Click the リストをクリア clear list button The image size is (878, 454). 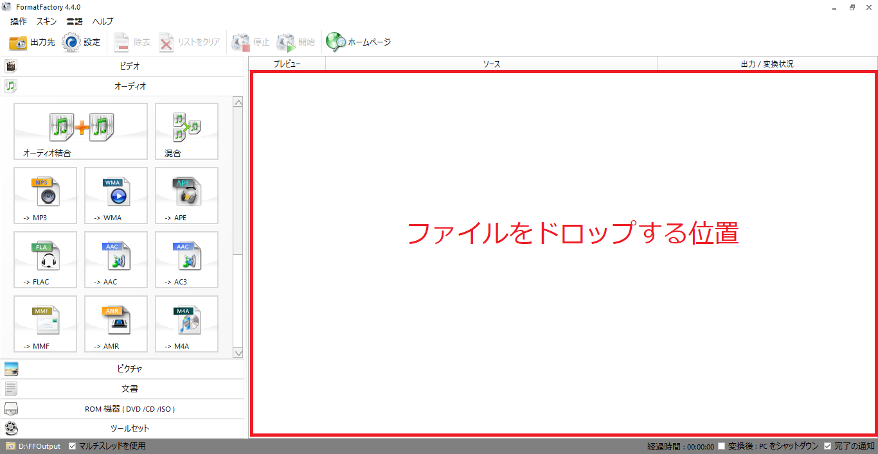coord(189,42)
